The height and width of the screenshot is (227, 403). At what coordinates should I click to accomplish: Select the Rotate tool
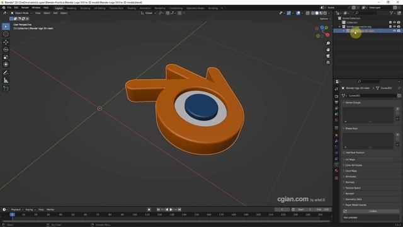point(6,50)
